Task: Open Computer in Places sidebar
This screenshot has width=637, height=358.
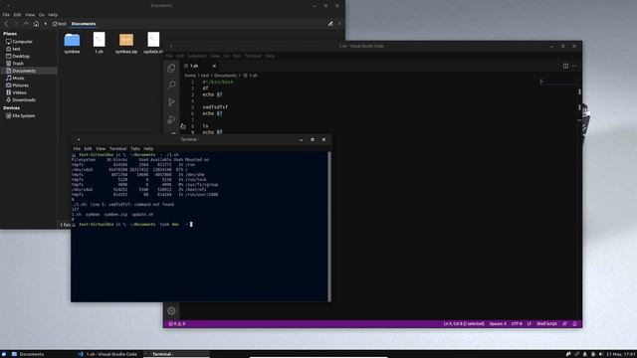Action: [19, 42]
